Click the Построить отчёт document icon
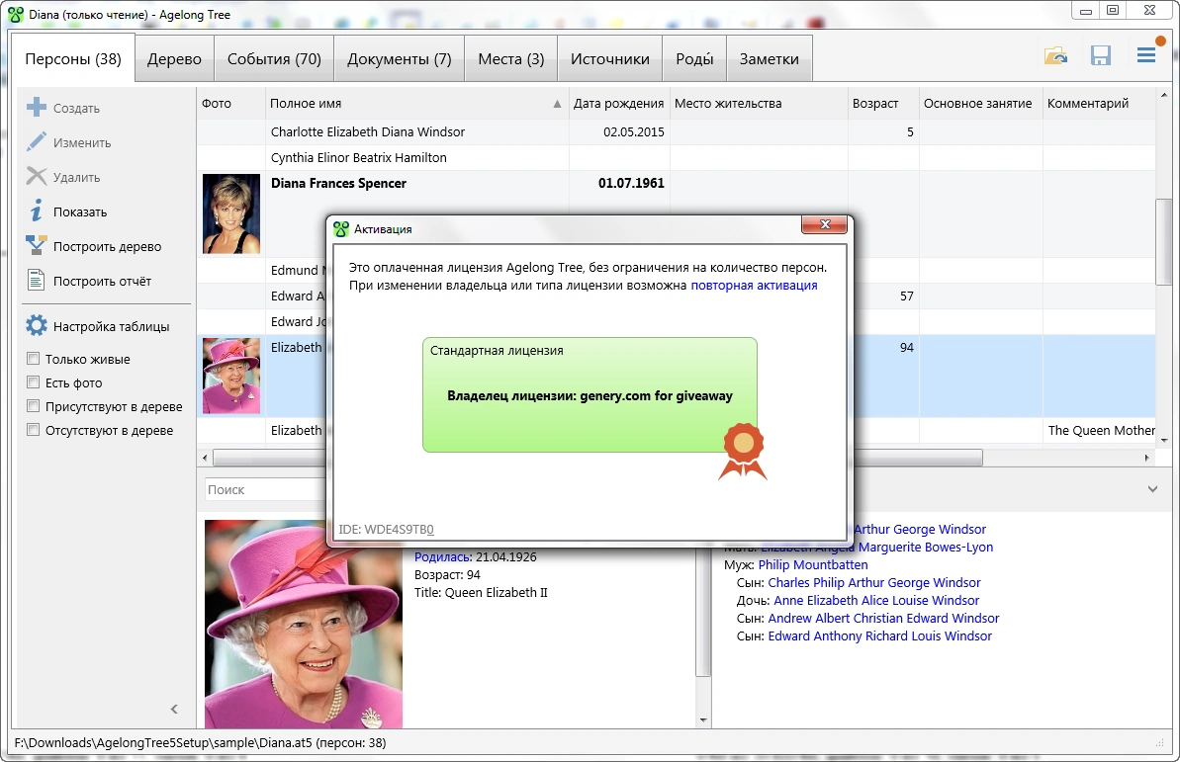 pyautogui.click(x=37, y=281)
